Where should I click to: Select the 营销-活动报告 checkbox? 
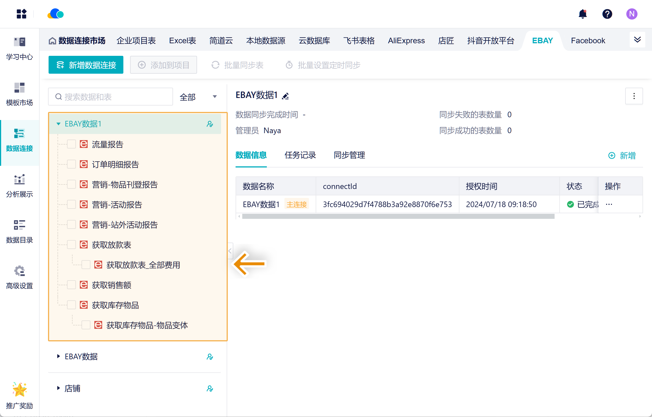(71, 205)
